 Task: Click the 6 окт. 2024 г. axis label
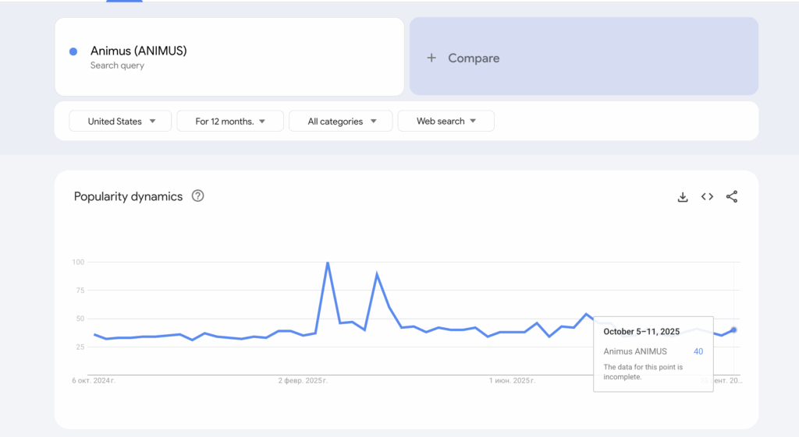pos(95,381)
